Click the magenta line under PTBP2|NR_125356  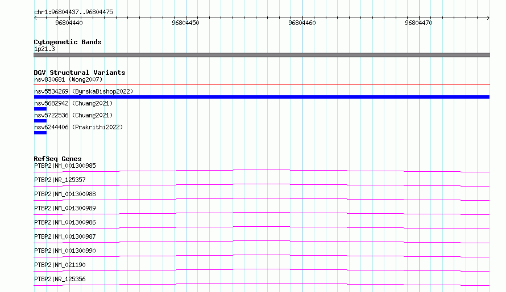[x=262, y=283]
